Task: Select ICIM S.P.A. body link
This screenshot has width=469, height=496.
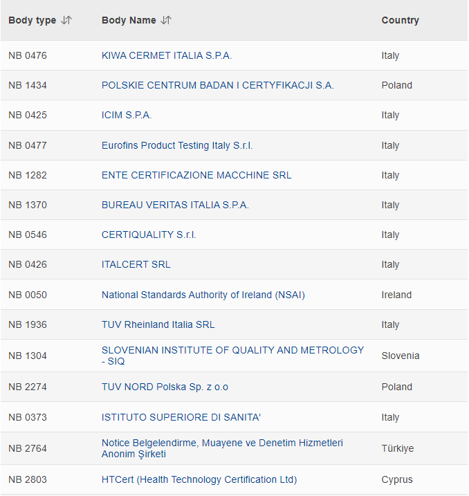Action: coord(127,115)
